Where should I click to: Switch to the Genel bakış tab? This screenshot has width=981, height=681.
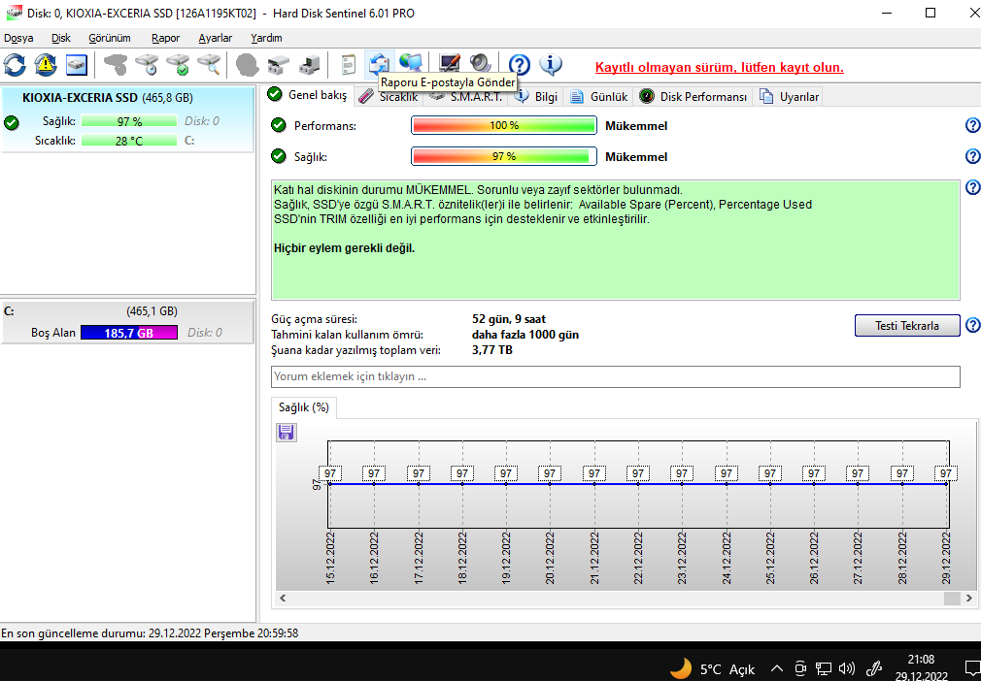click(307, 95)
